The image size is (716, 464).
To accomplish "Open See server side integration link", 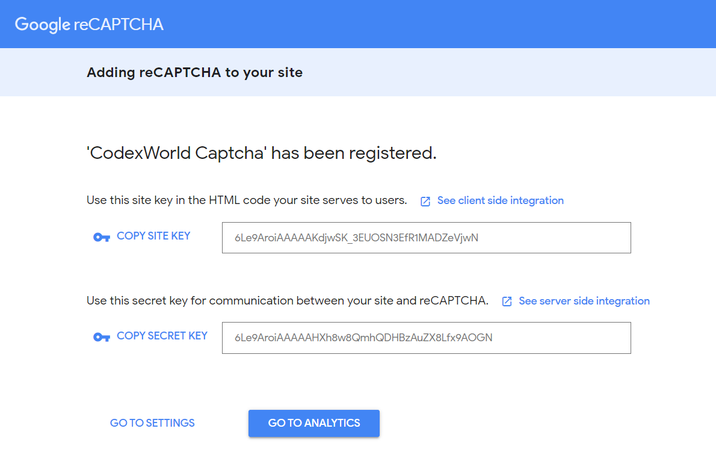I will 584,301.
